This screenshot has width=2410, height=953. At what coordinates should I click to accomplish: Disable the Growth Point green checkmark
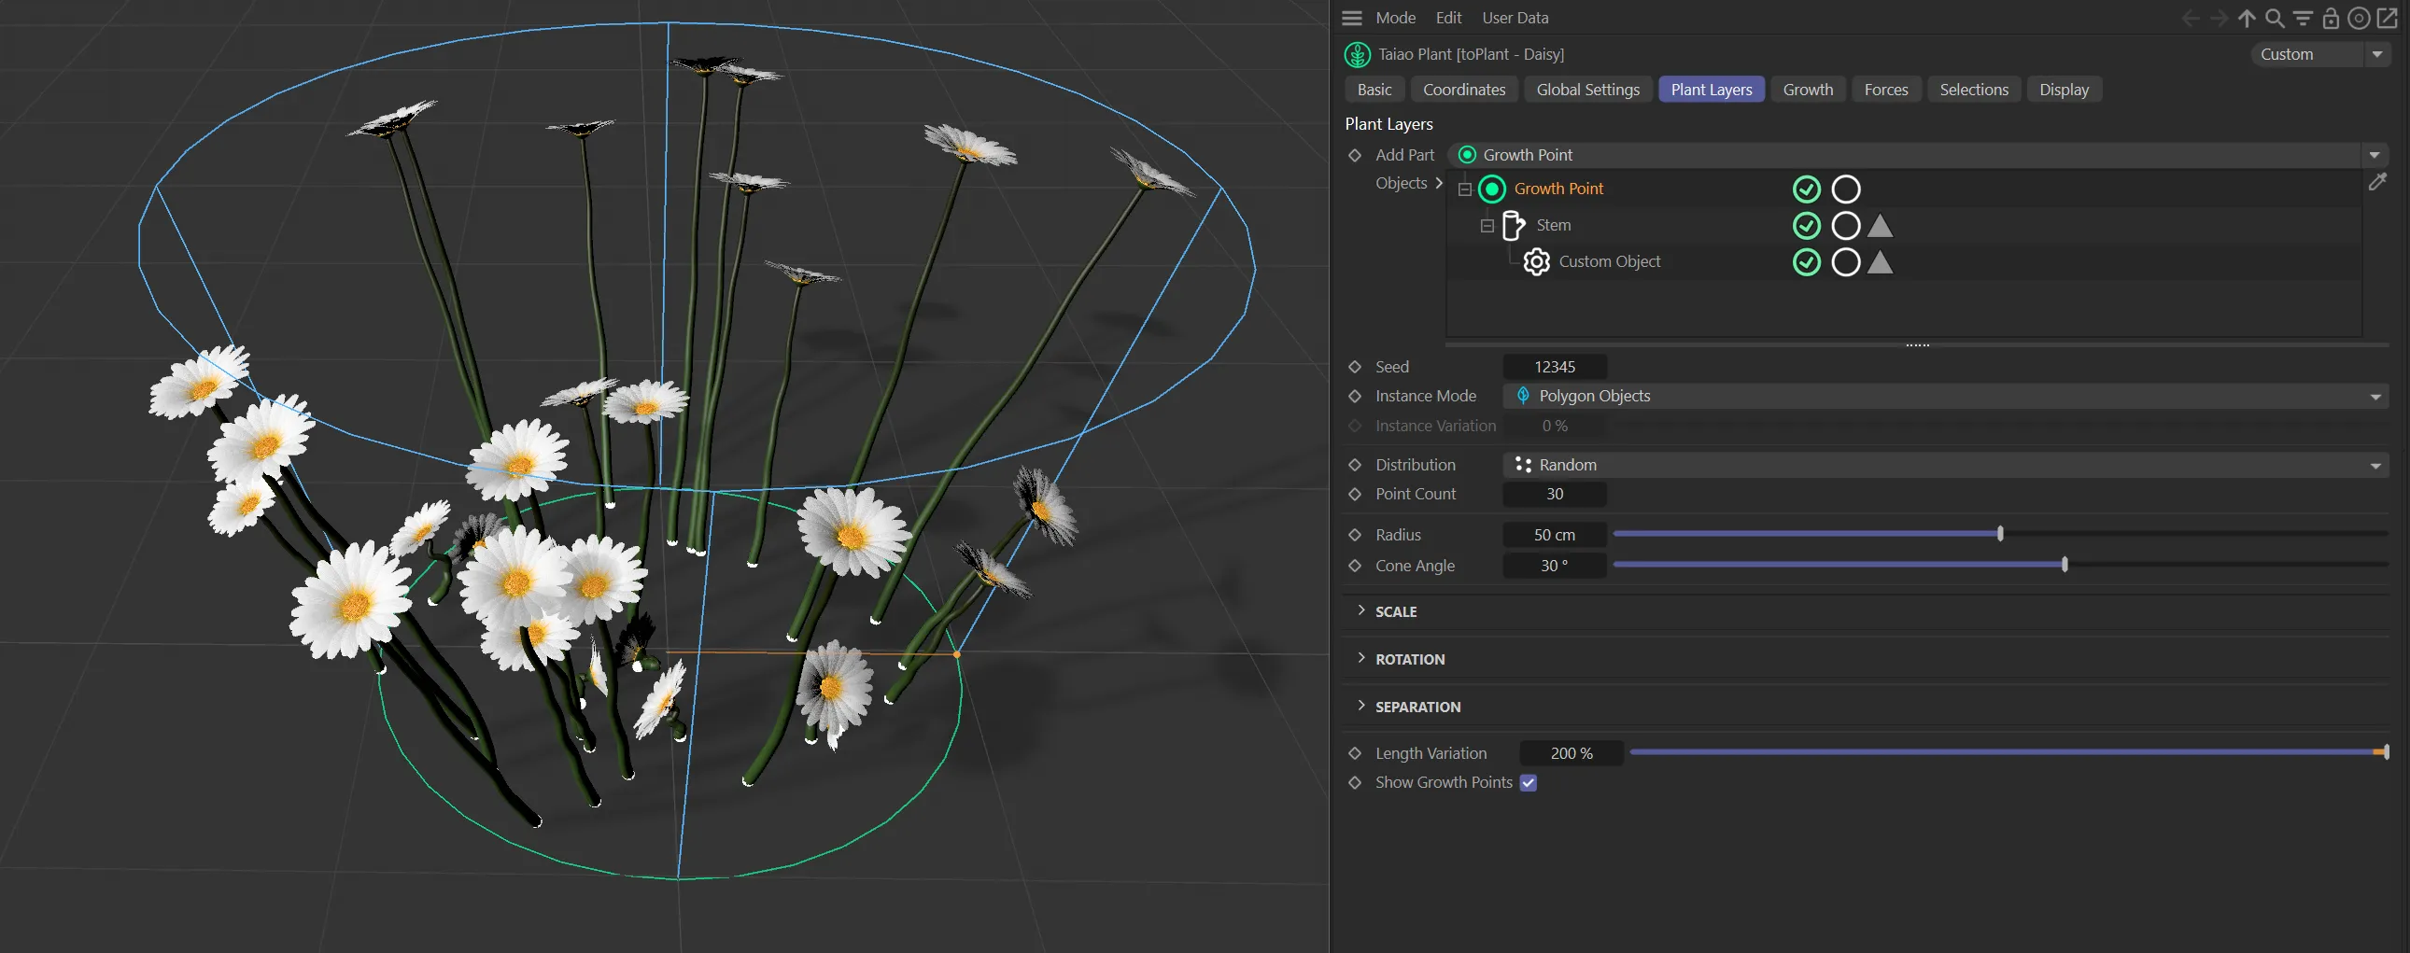click(1806, 189)
